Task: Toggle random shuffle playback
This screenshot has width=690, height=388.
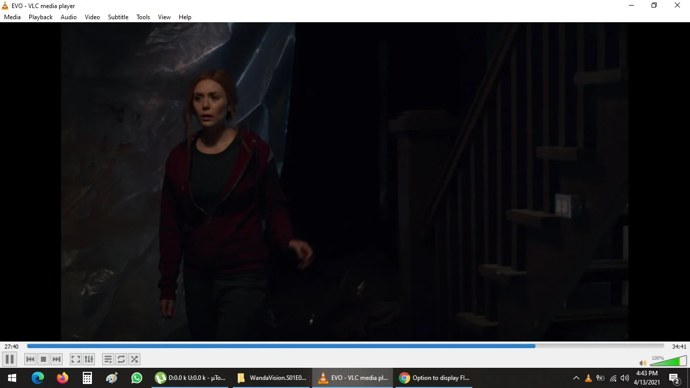Action: 134,359
